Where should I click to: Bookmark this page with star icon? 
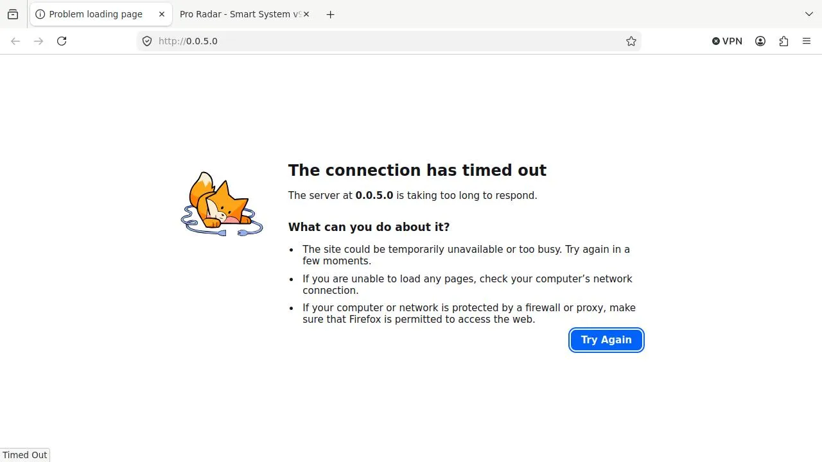[631, 41]
